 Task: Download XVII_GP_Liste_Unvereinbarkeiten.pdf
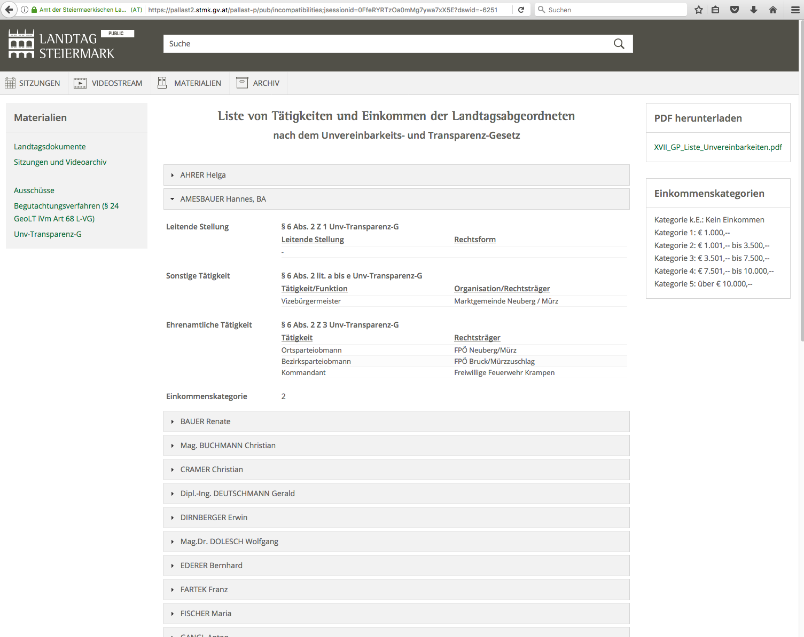(x=718, y=147)
